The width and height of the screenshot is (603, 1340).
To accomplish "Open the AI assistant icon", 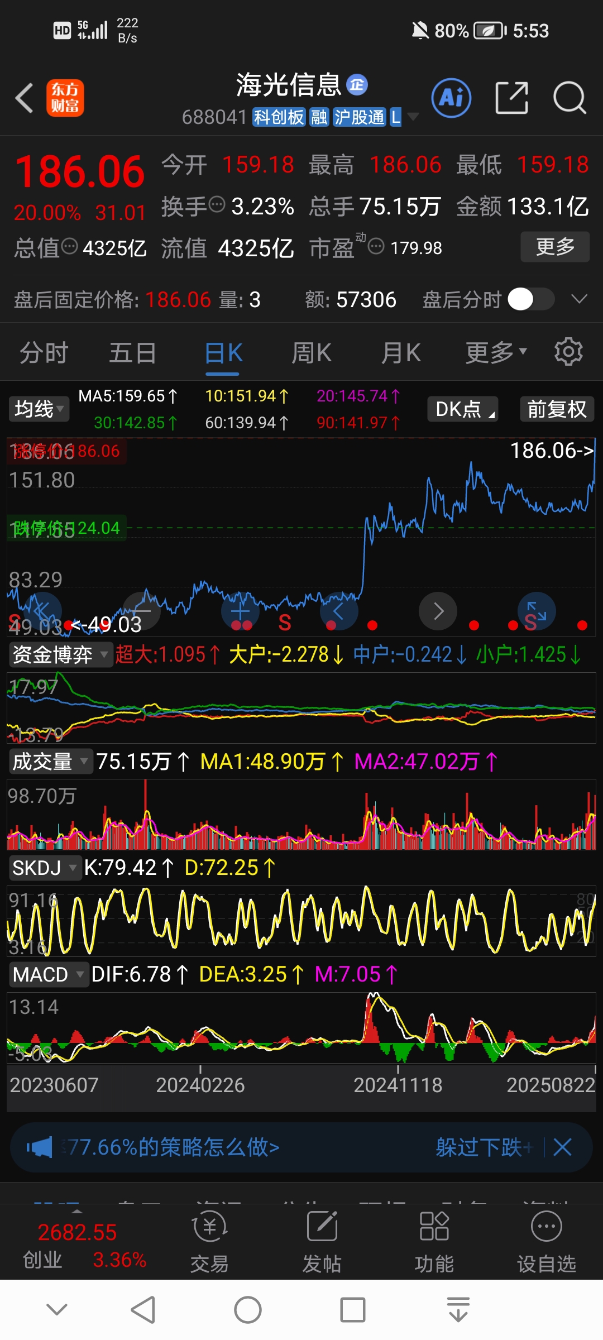I will tap(451, 98).
